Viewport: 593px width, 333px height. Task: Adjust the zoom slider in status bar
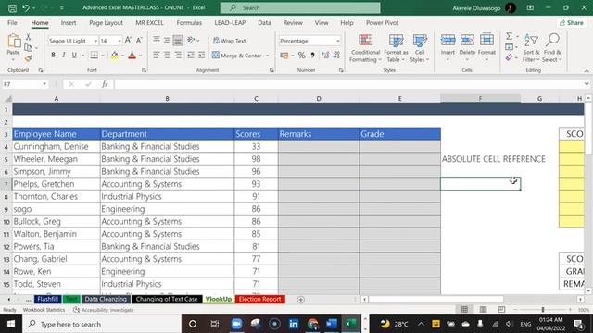point(543,310)
